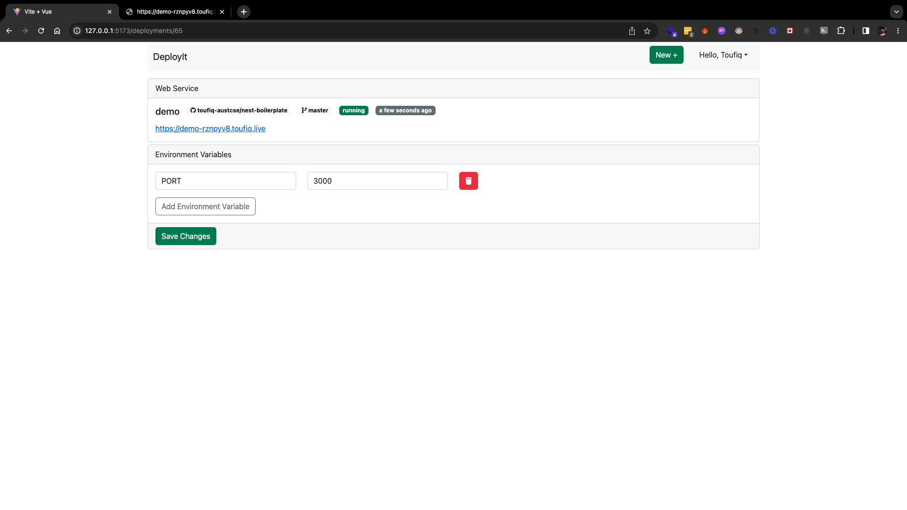Click the browser home icon

(x=57, y=31)
